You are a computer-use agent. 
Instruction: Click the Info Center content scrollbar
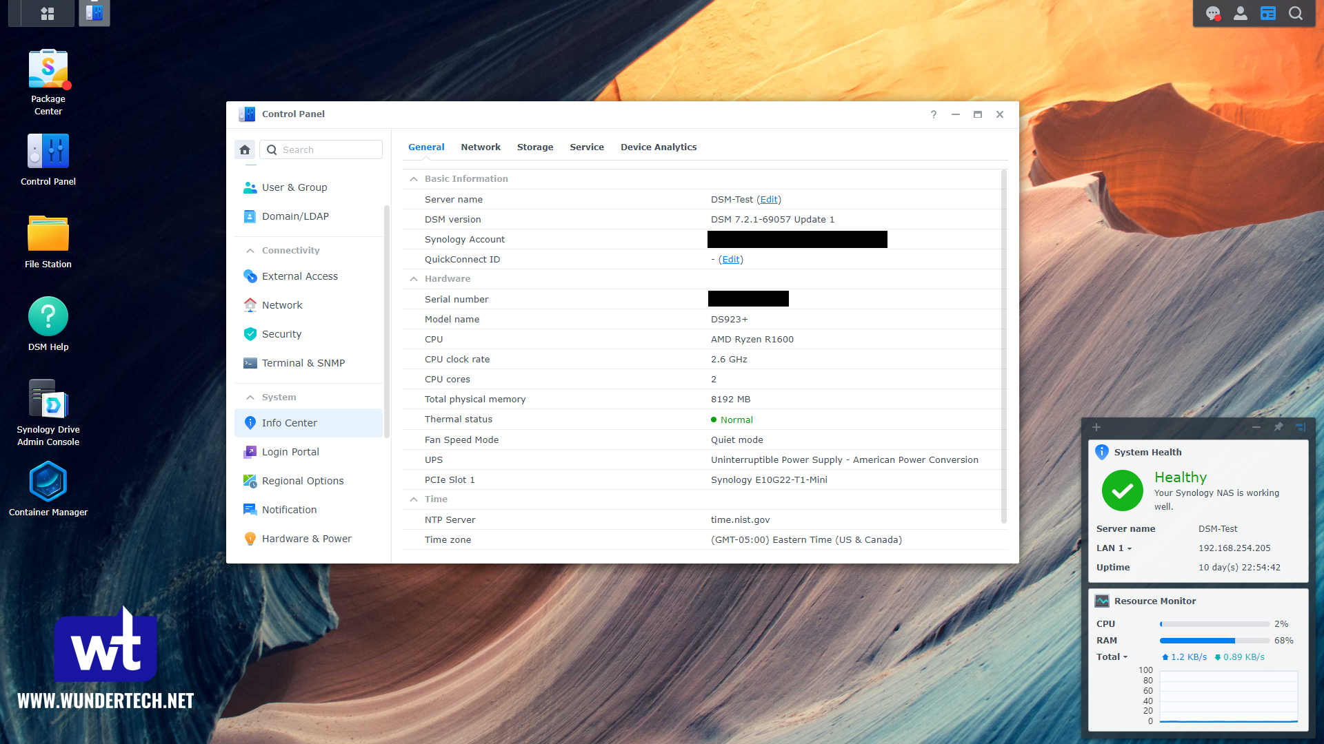coord(1003,347)
